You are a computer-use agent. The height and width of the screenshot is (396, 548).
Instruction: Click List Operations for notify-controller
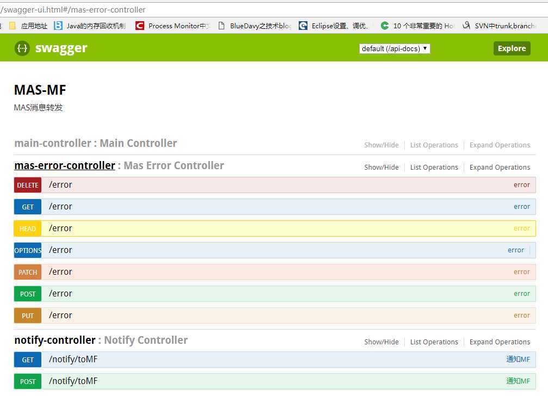click(434, 342)
